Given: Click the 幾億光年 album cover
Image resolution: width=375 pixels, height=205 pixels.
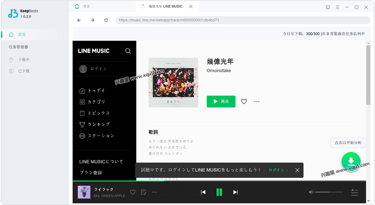Looking at the screenshot, I should coord(173,83).
